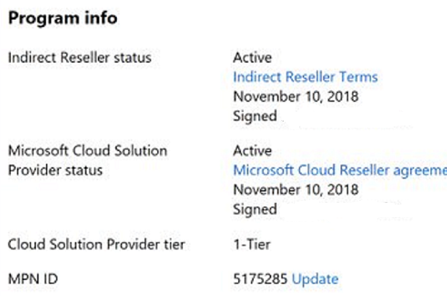Click the date below Indirect Reseller Terms
This screenshot has width=447, height=296.
coord(295,97)
